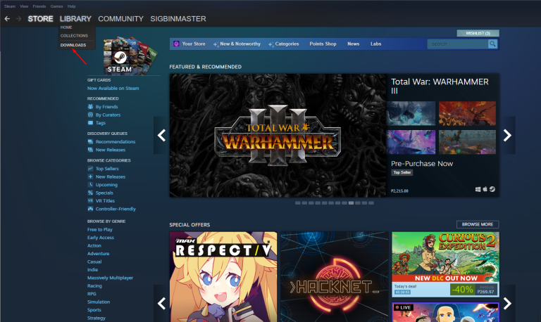The height and width of the screenshot is (322, 541).
Task: Open the Total War WARHAMMER III banner
Action: click(x=278, y=136)
